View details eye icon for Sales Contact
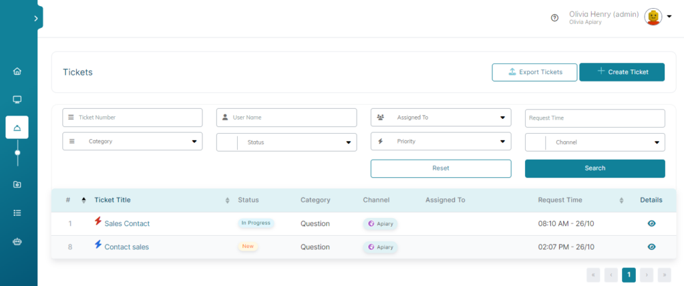The width and height of the screenshot is (684, 286). pos(651,224)
